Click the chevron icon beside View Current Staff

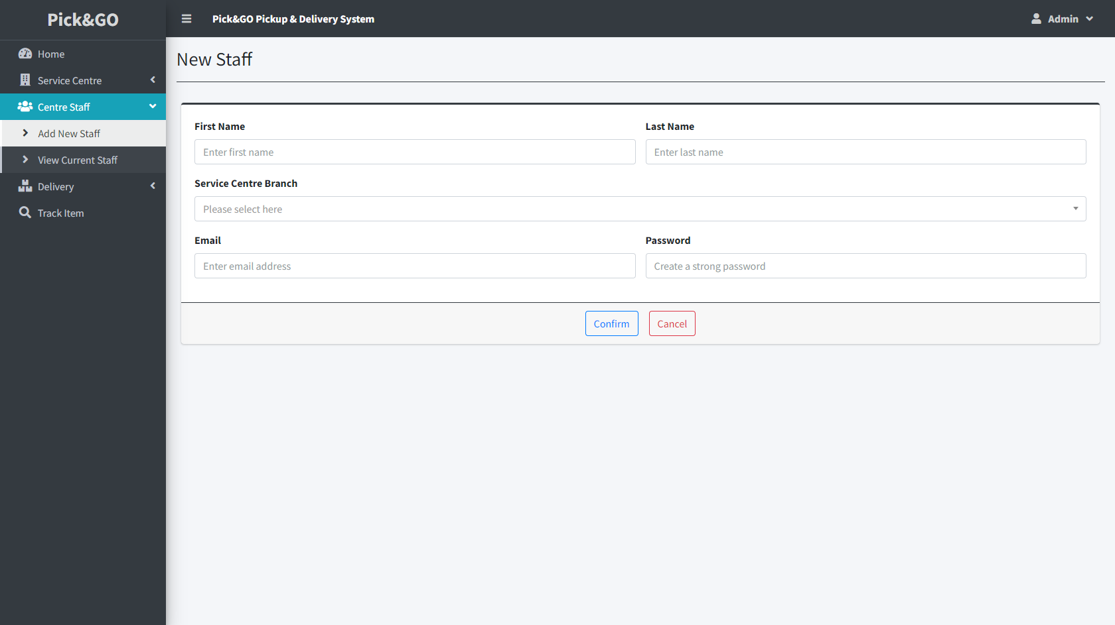[x=25, y=160]
